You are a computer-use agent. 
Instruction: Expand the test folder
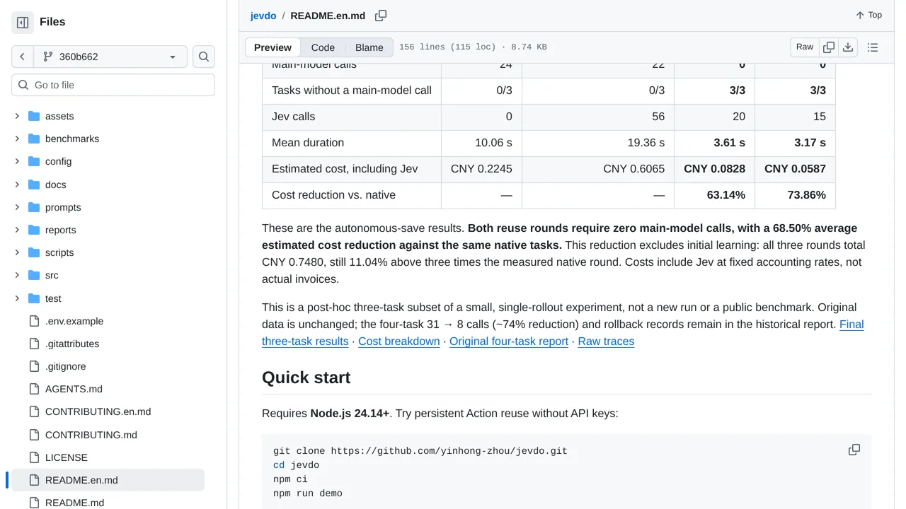17,298
